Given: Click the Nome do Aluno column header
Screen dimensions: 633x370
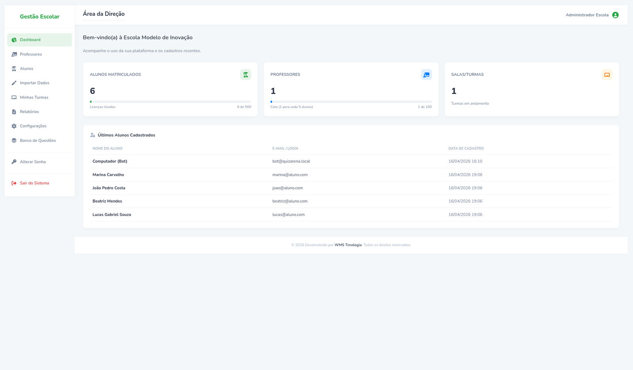Looking at the screenshot, I should [107, 148].
